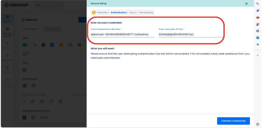Select the Zendesk Customer Success icon
The height and width of the screenshot is (128, 262).
coord(42,101)
